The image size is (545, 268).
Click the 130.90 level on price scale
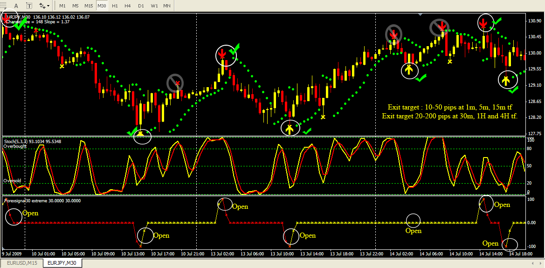pyautogui.click(x=534, y=21)
